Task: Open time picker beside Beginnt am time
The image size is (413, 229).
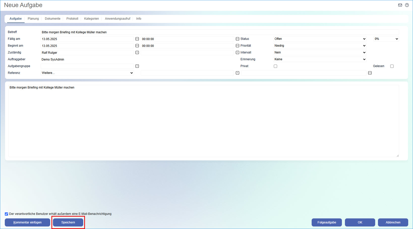Action: coord(238,46)
